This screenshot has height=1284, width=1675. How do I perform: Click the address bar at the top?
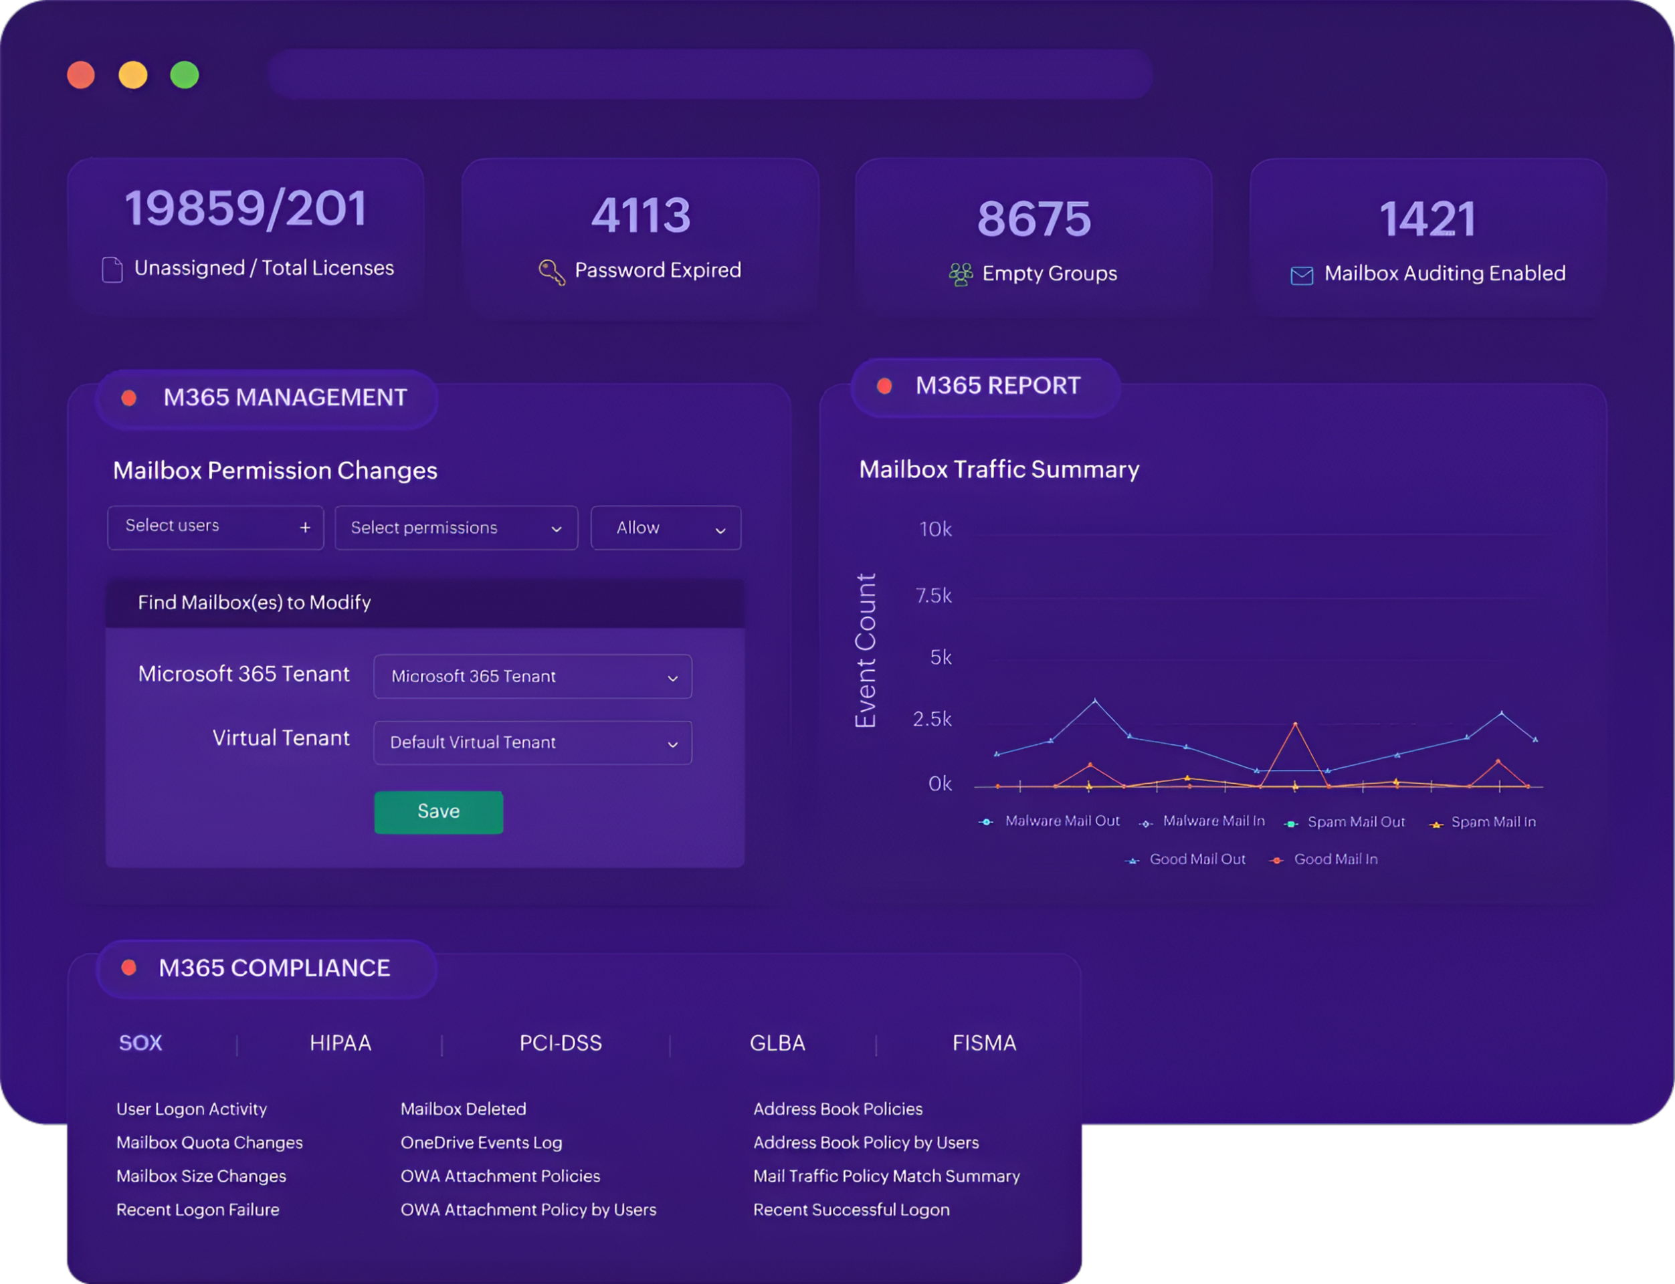(710, 74)
